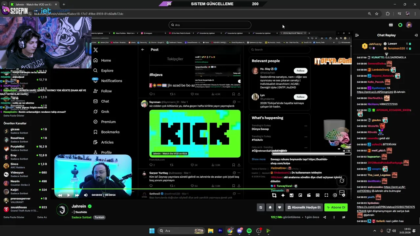Open File Explorer from the taskbar
This screenshot has height=236, width=420.
pos(211,231)
